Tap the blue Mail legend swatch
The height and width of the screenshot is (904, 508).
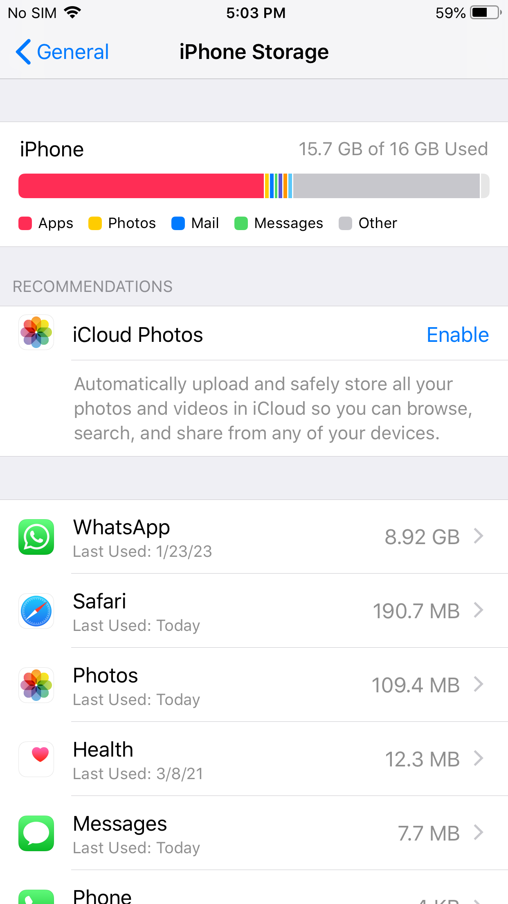pos(178,224)
